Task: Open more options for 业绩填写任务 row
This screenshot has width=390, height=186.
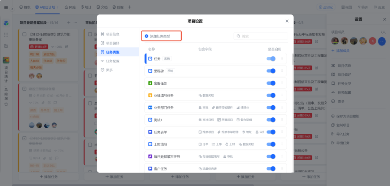Action: (x=282, y=95)
